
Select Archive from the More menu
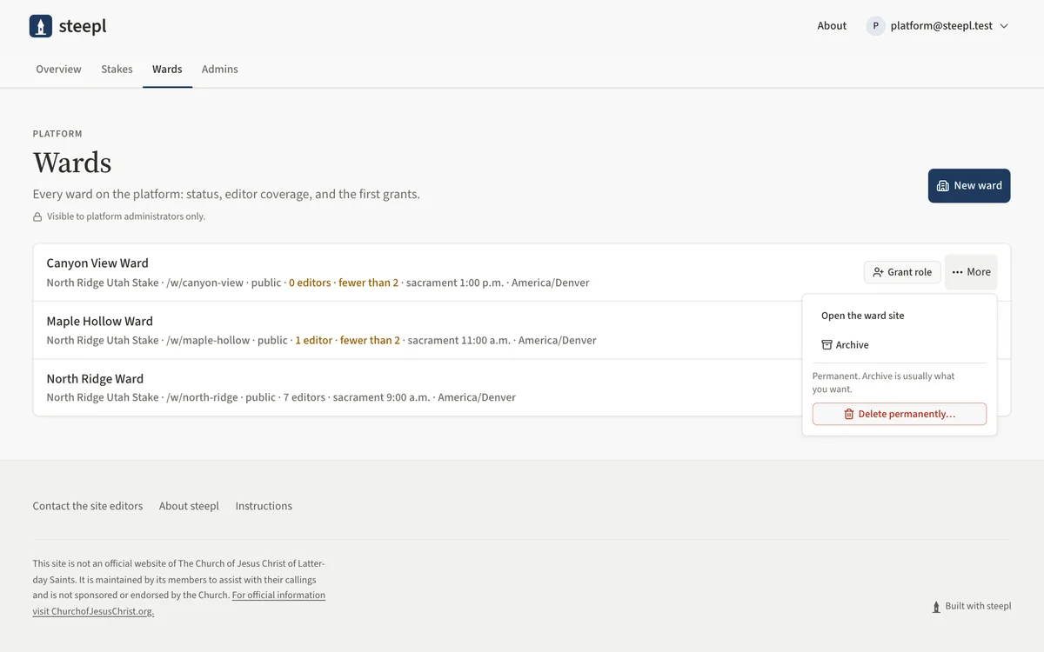[x=900, y=345]
